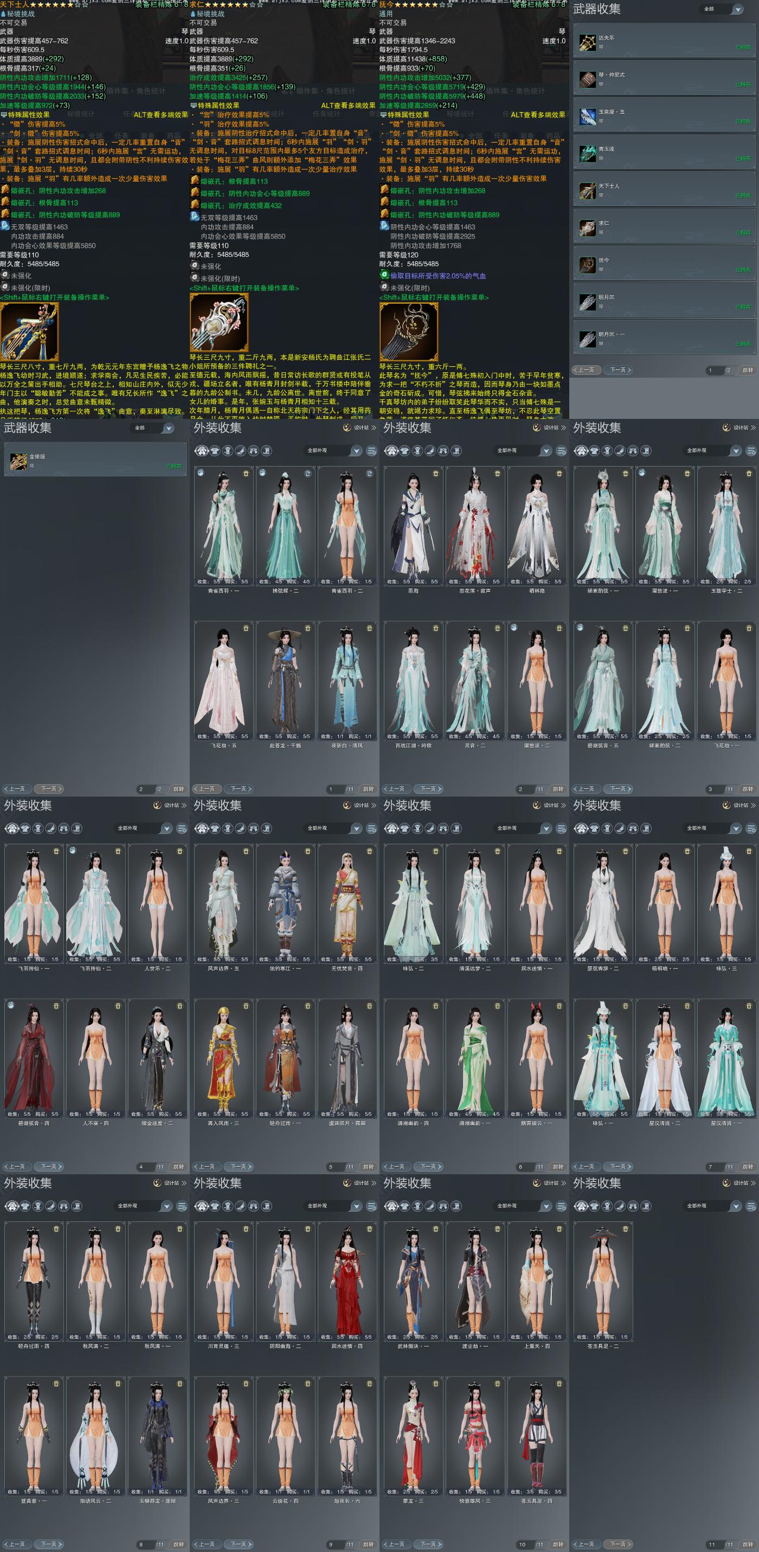
Task: Expand 全部外观 dropdown on outfit page 4 panel
Action: pyautogui.click(x=144, y=829)
